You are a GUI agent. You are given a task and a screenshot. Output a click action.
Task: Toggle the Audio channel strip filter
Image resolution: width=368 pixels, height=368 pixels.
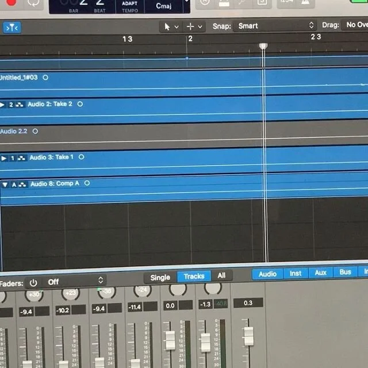pos(267,274)
